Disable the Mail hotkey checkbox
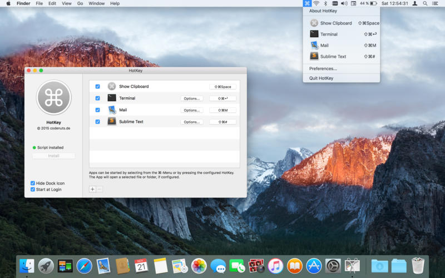Screen dimensions: 445x278 click(97, 110)
